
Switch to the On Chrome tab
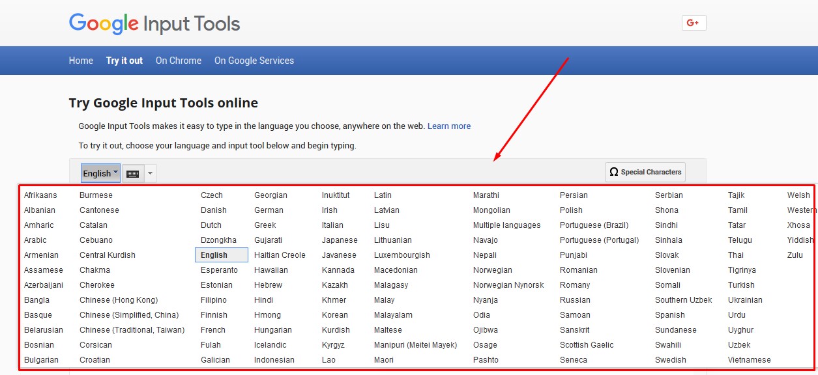coord(179,61)
